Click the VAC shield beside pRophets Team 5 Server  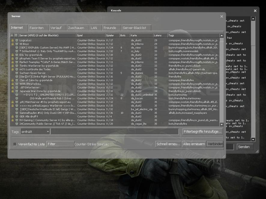[17, 58]
